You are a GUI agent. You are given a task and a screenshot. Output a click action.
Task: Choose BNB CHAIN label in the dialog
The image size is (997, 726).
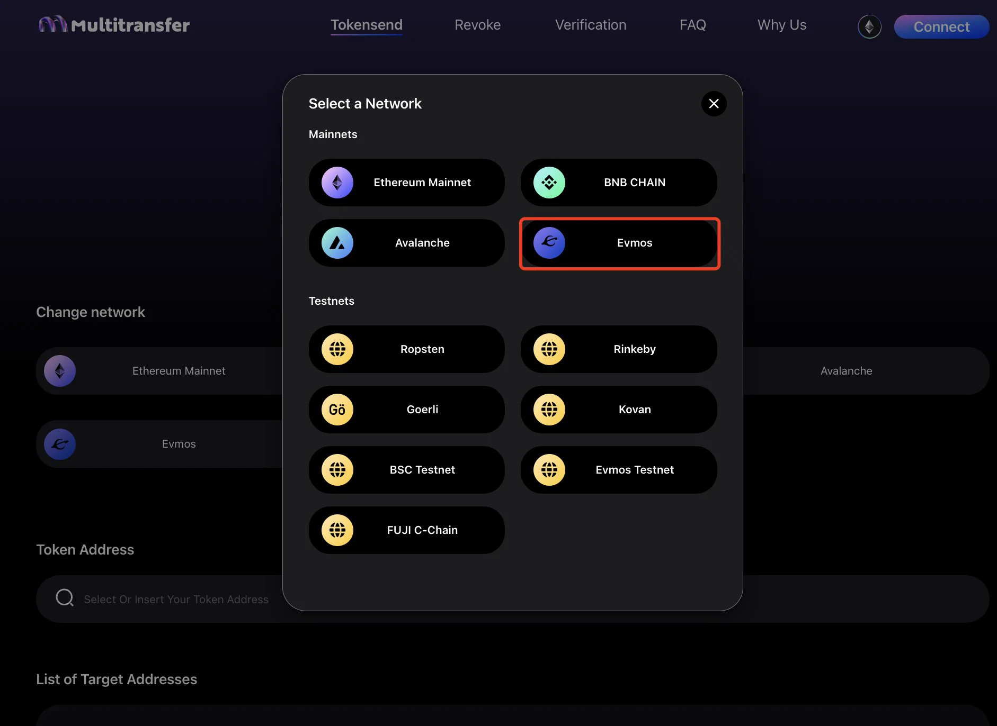coord(635,183)
